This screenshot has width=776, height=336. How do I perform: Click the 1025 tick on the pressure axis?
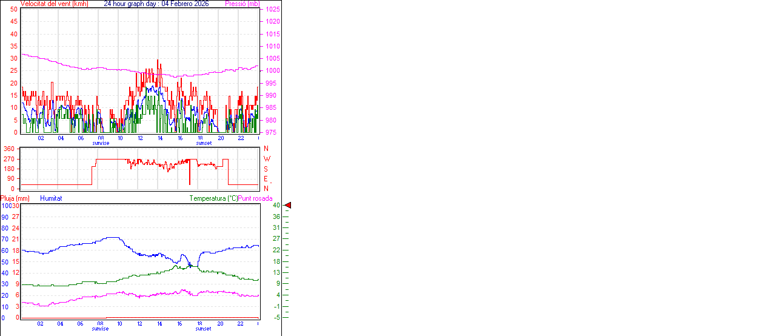click(273, 10)
